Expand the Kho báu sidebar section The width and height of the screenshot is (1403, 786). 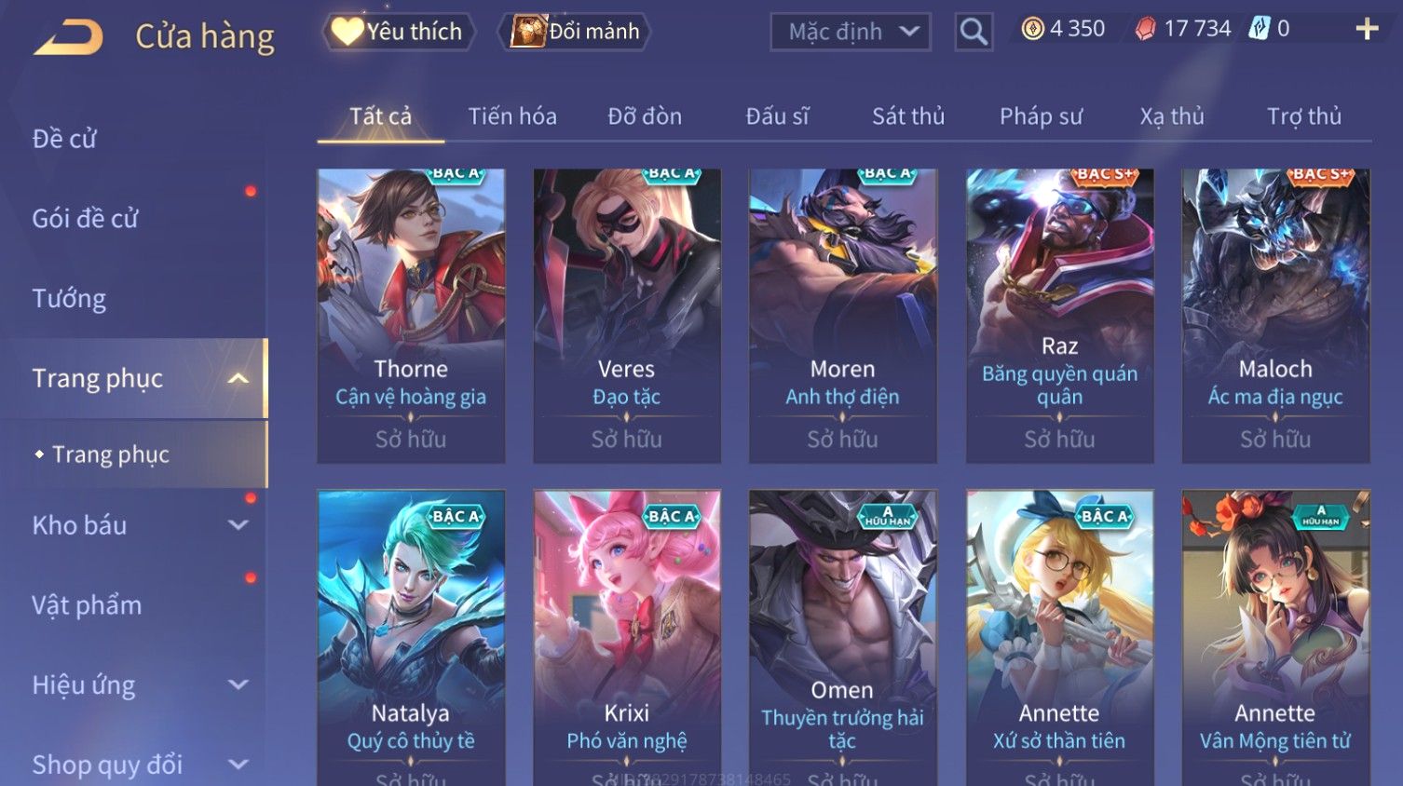[x=238, y=525]
